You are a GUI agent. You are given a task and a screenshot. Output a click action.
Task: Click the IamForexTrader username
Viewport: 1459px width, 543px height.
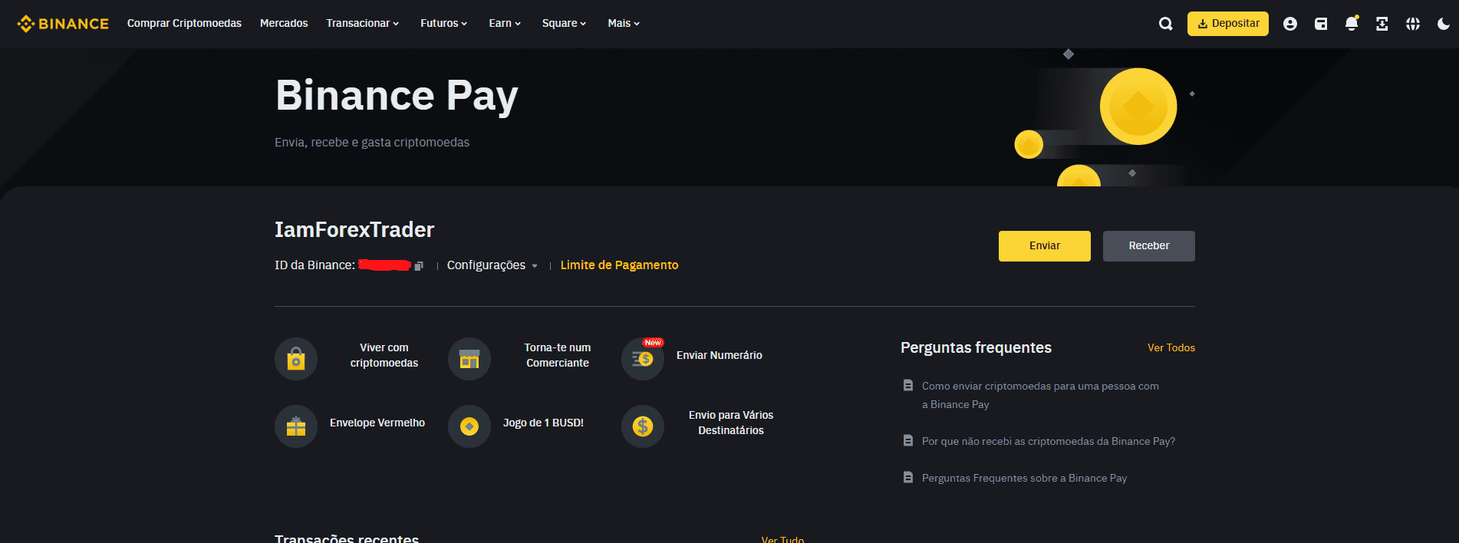(x=354, y=229)
